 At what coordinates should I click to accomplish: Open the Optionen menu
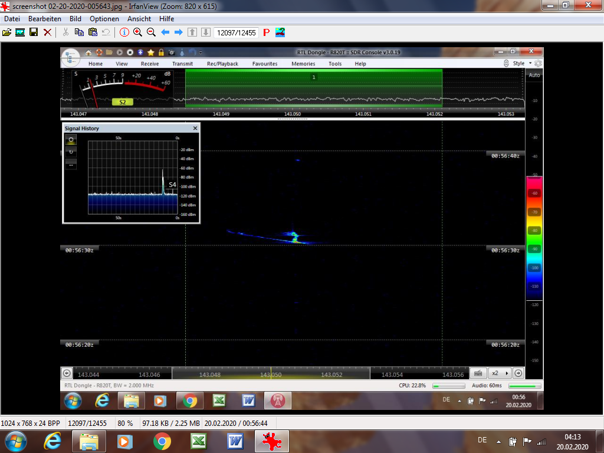(104, 18)
